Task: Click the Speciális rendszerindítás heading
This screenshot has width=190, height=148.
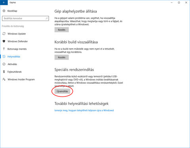Action: (x=74, y=70)
